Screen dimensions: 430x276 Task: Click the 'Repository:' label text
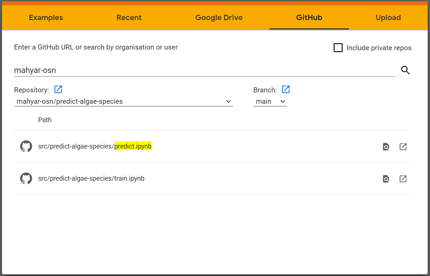click(31, 90)
